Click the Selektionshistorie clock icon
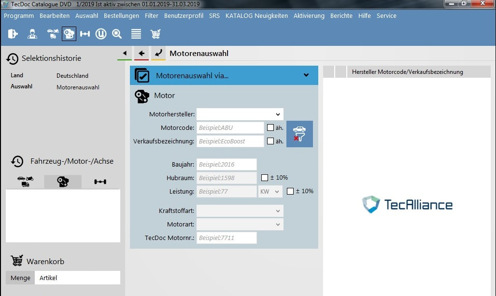Image resolution: width=496 pixels, height=296 pixels. pyautogui.click(x=13, y=58)
